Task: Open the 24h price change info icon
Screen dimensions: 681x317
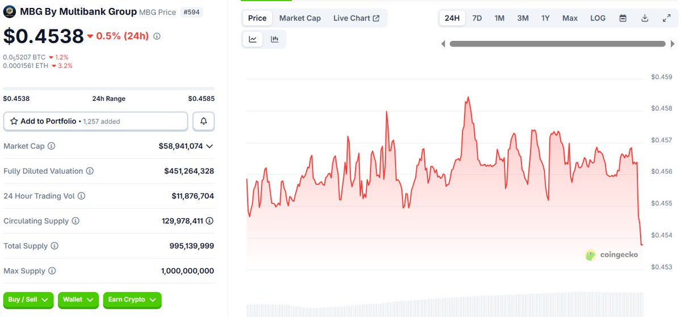Action: 157,36
